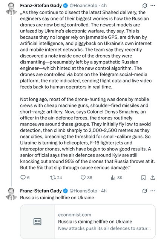Open profile avatar on second post
This screenshot has height=242, width=161.
[11, 194]
